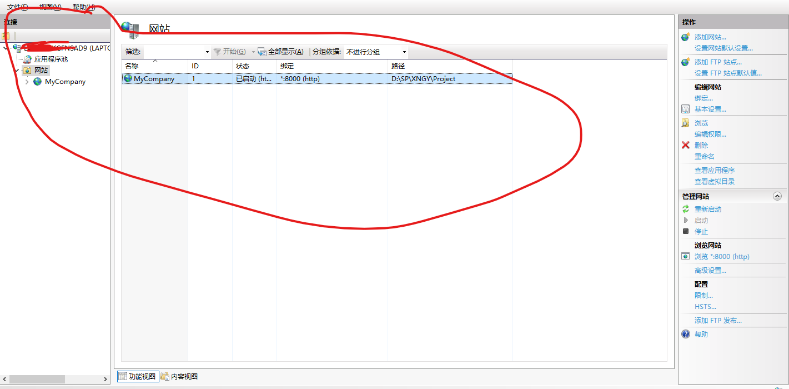Click the 添加网站 icon in actions pane
Screen dimensions: 789x389
[684, 37]
